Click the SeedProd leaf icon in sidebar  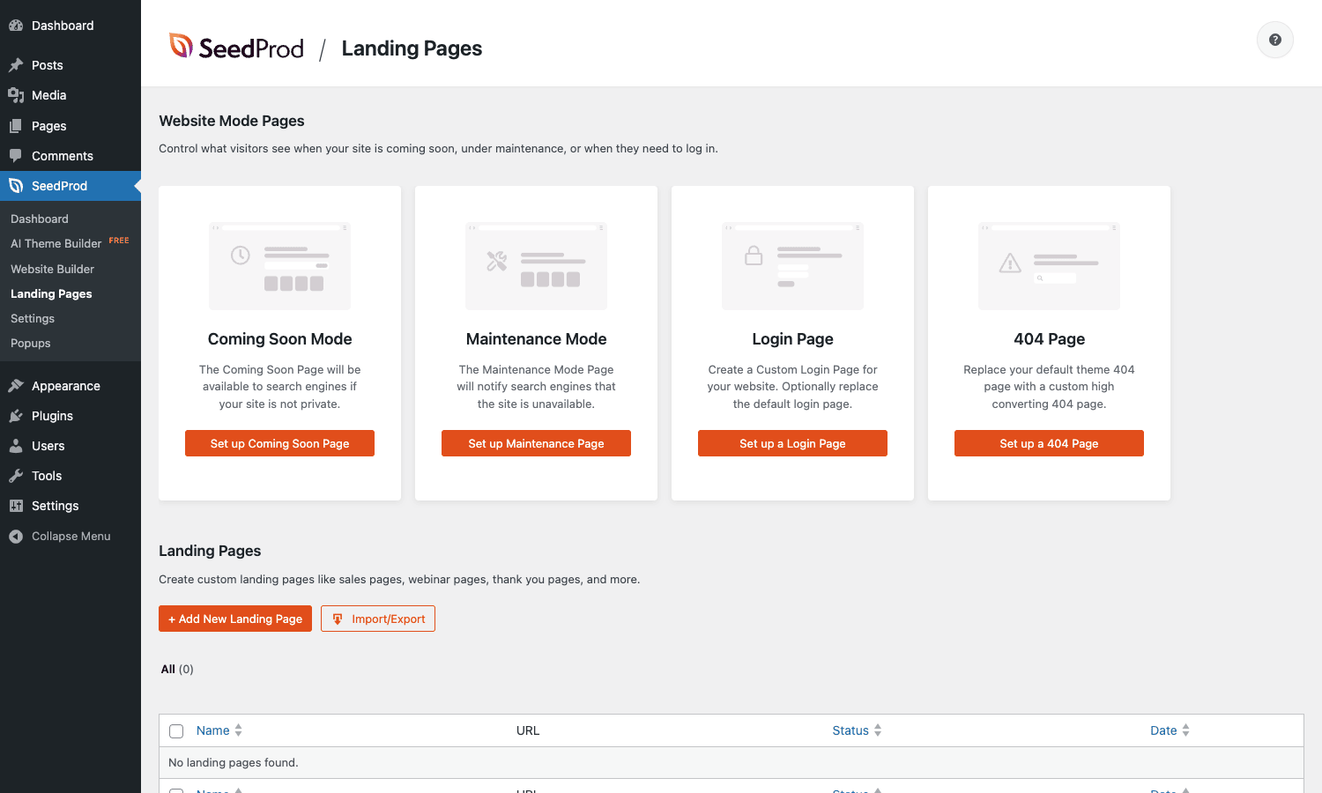click(16, 186)
